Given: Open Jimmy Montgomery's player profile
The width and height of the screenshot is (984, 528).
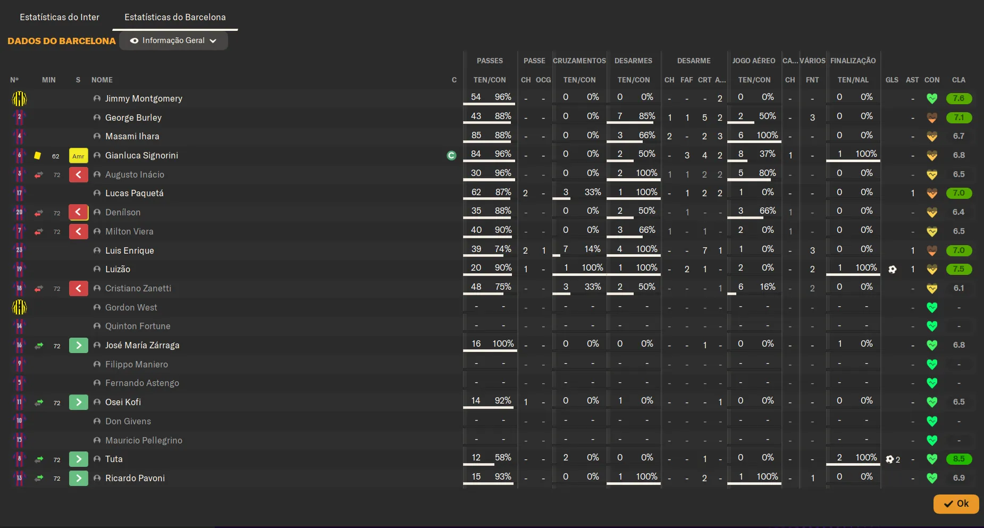Looking at the screenshot, I should click(x=144, y=98).
